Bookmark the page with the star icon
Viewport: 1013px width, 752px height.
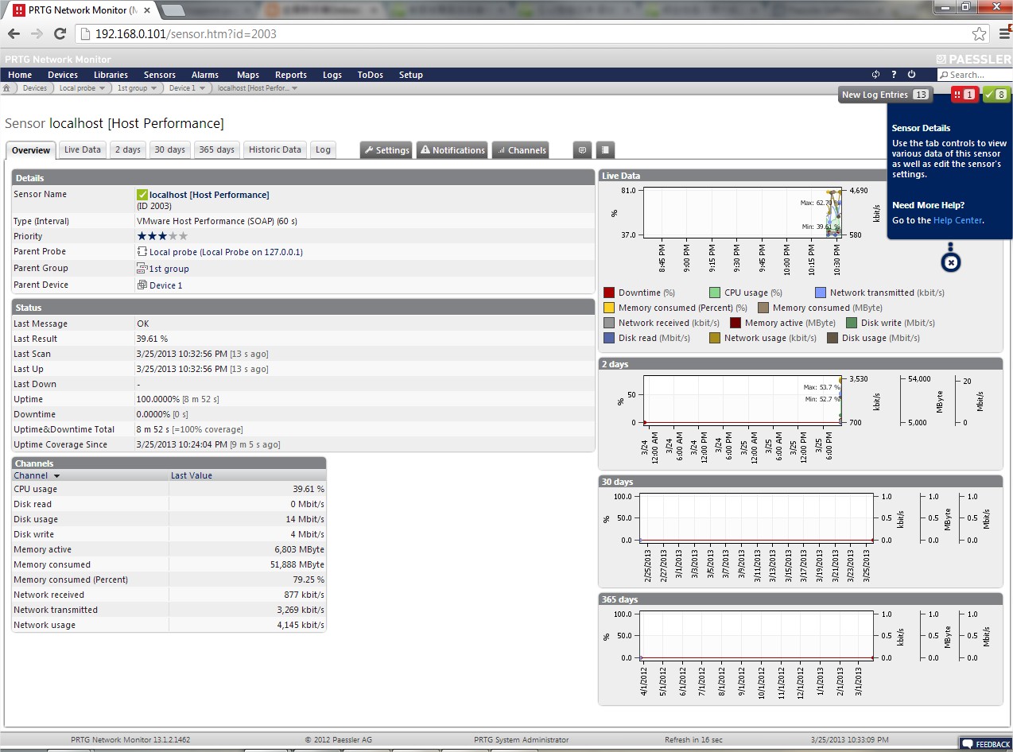pos(980,34)
